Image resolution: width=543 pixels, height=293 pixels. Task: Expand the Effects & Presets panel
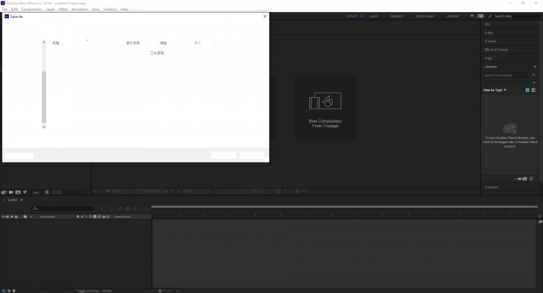tap(496, 50)
